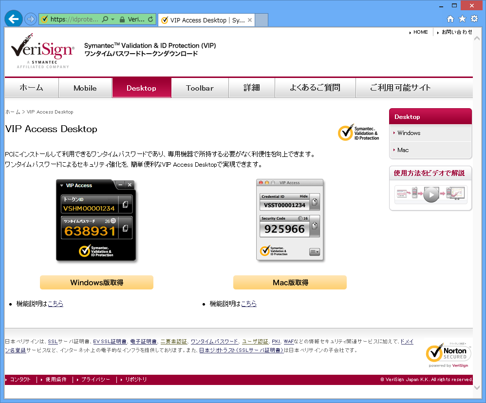Click the browser forward arrow button

click(30, 19)
